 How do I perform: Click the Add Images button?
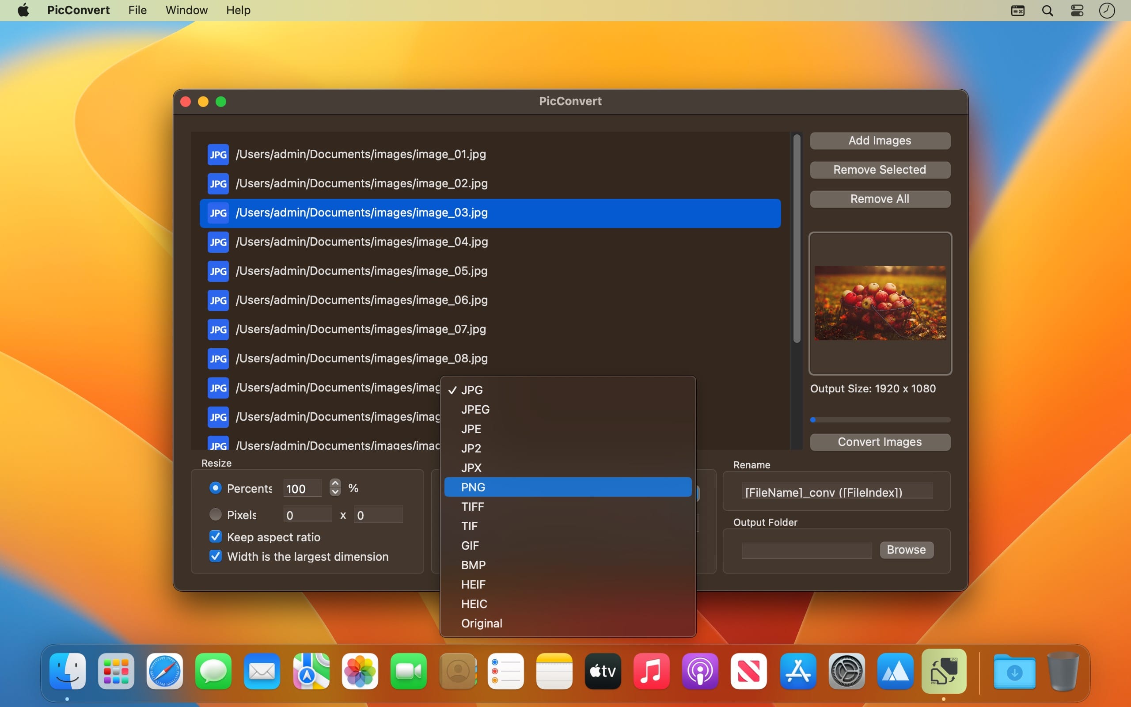click(880, 141)
